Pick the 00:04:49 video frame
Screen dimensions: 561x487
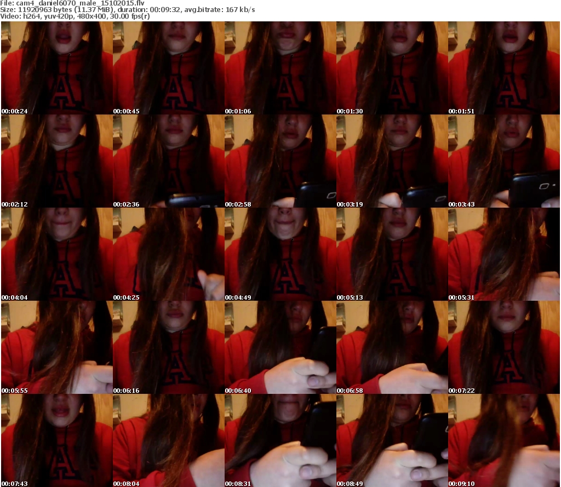[280, 254]
